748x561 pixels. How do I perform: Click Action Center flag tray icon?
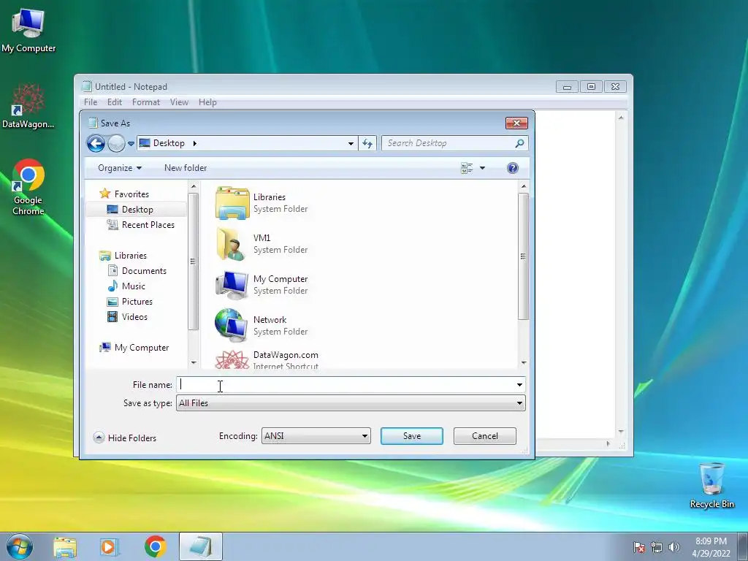[x=638, y=547]
